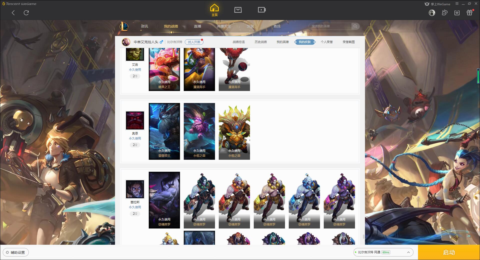Select the 奥恩 champion portrait
This screenshot has width=480, height=260.
[135, 120]
